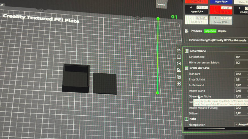Click the Schichthöhe value field
The width and height of the screenshot is (248, 139).
241,57
